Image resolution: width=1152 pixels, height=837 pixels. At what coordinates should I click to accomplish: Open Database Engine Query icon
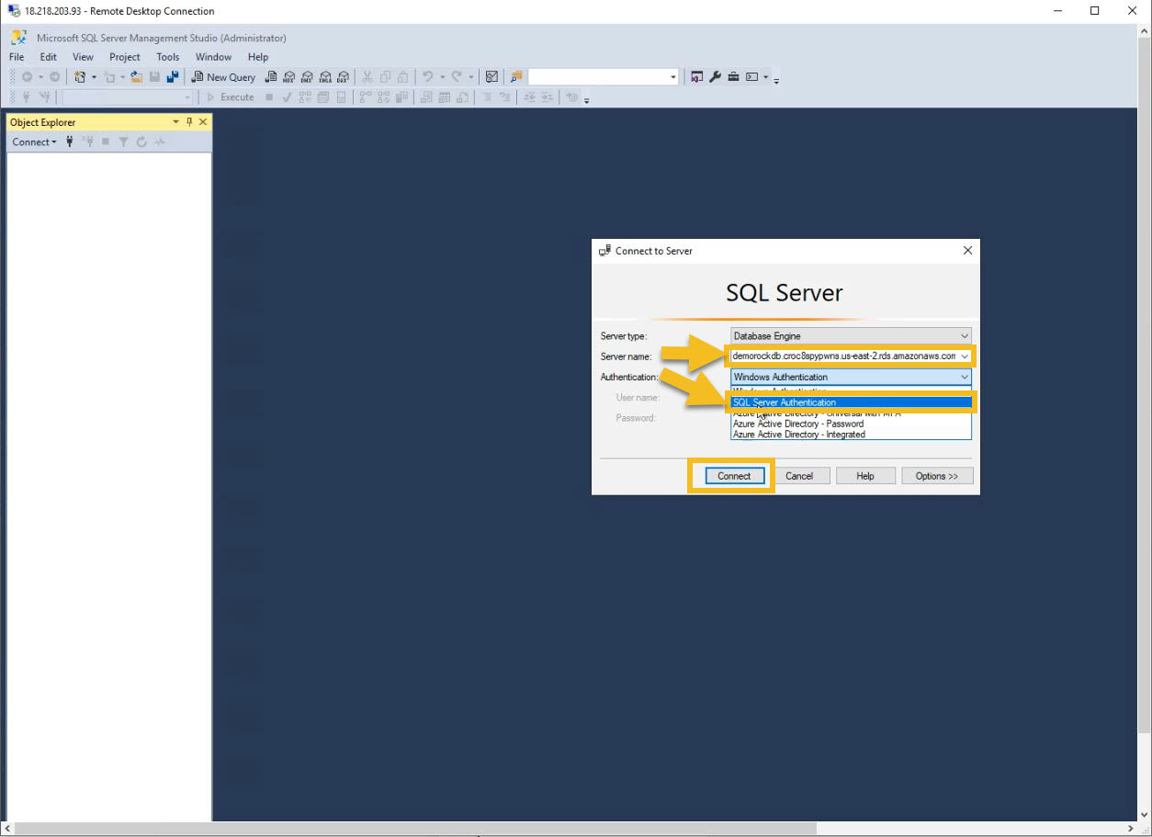271,77
